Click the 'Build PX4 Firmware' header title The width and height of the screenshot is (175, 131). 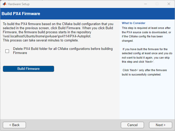(21, 13)
